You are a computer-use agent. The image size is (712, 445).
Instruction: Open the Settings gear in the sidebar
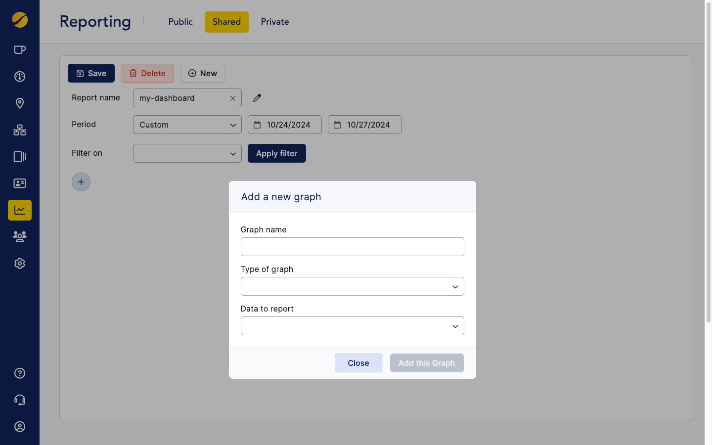[x=20, y=263]
